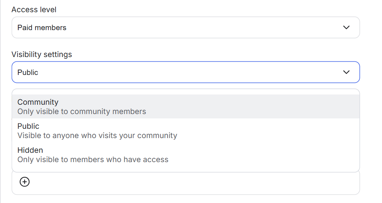The height and width of the screenshot is (203, 382).
Task: Click the "Community" option title
Action: click(38, 102)
